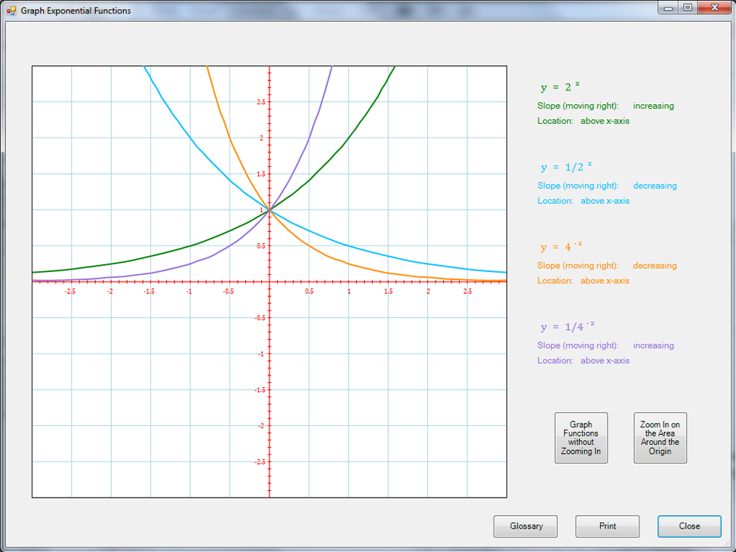Click the point where all four curves intersect
Viewport: 736px width, 552px height.
point(269,210)
